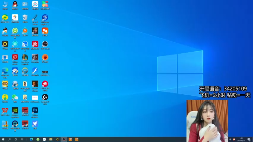
Task: Open File Explorer from the taskbar
Action: (51, 139)
